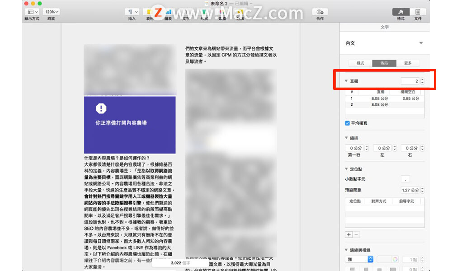
Task: Expand the 內文 paragraph style dropdown
Action: 421,43
